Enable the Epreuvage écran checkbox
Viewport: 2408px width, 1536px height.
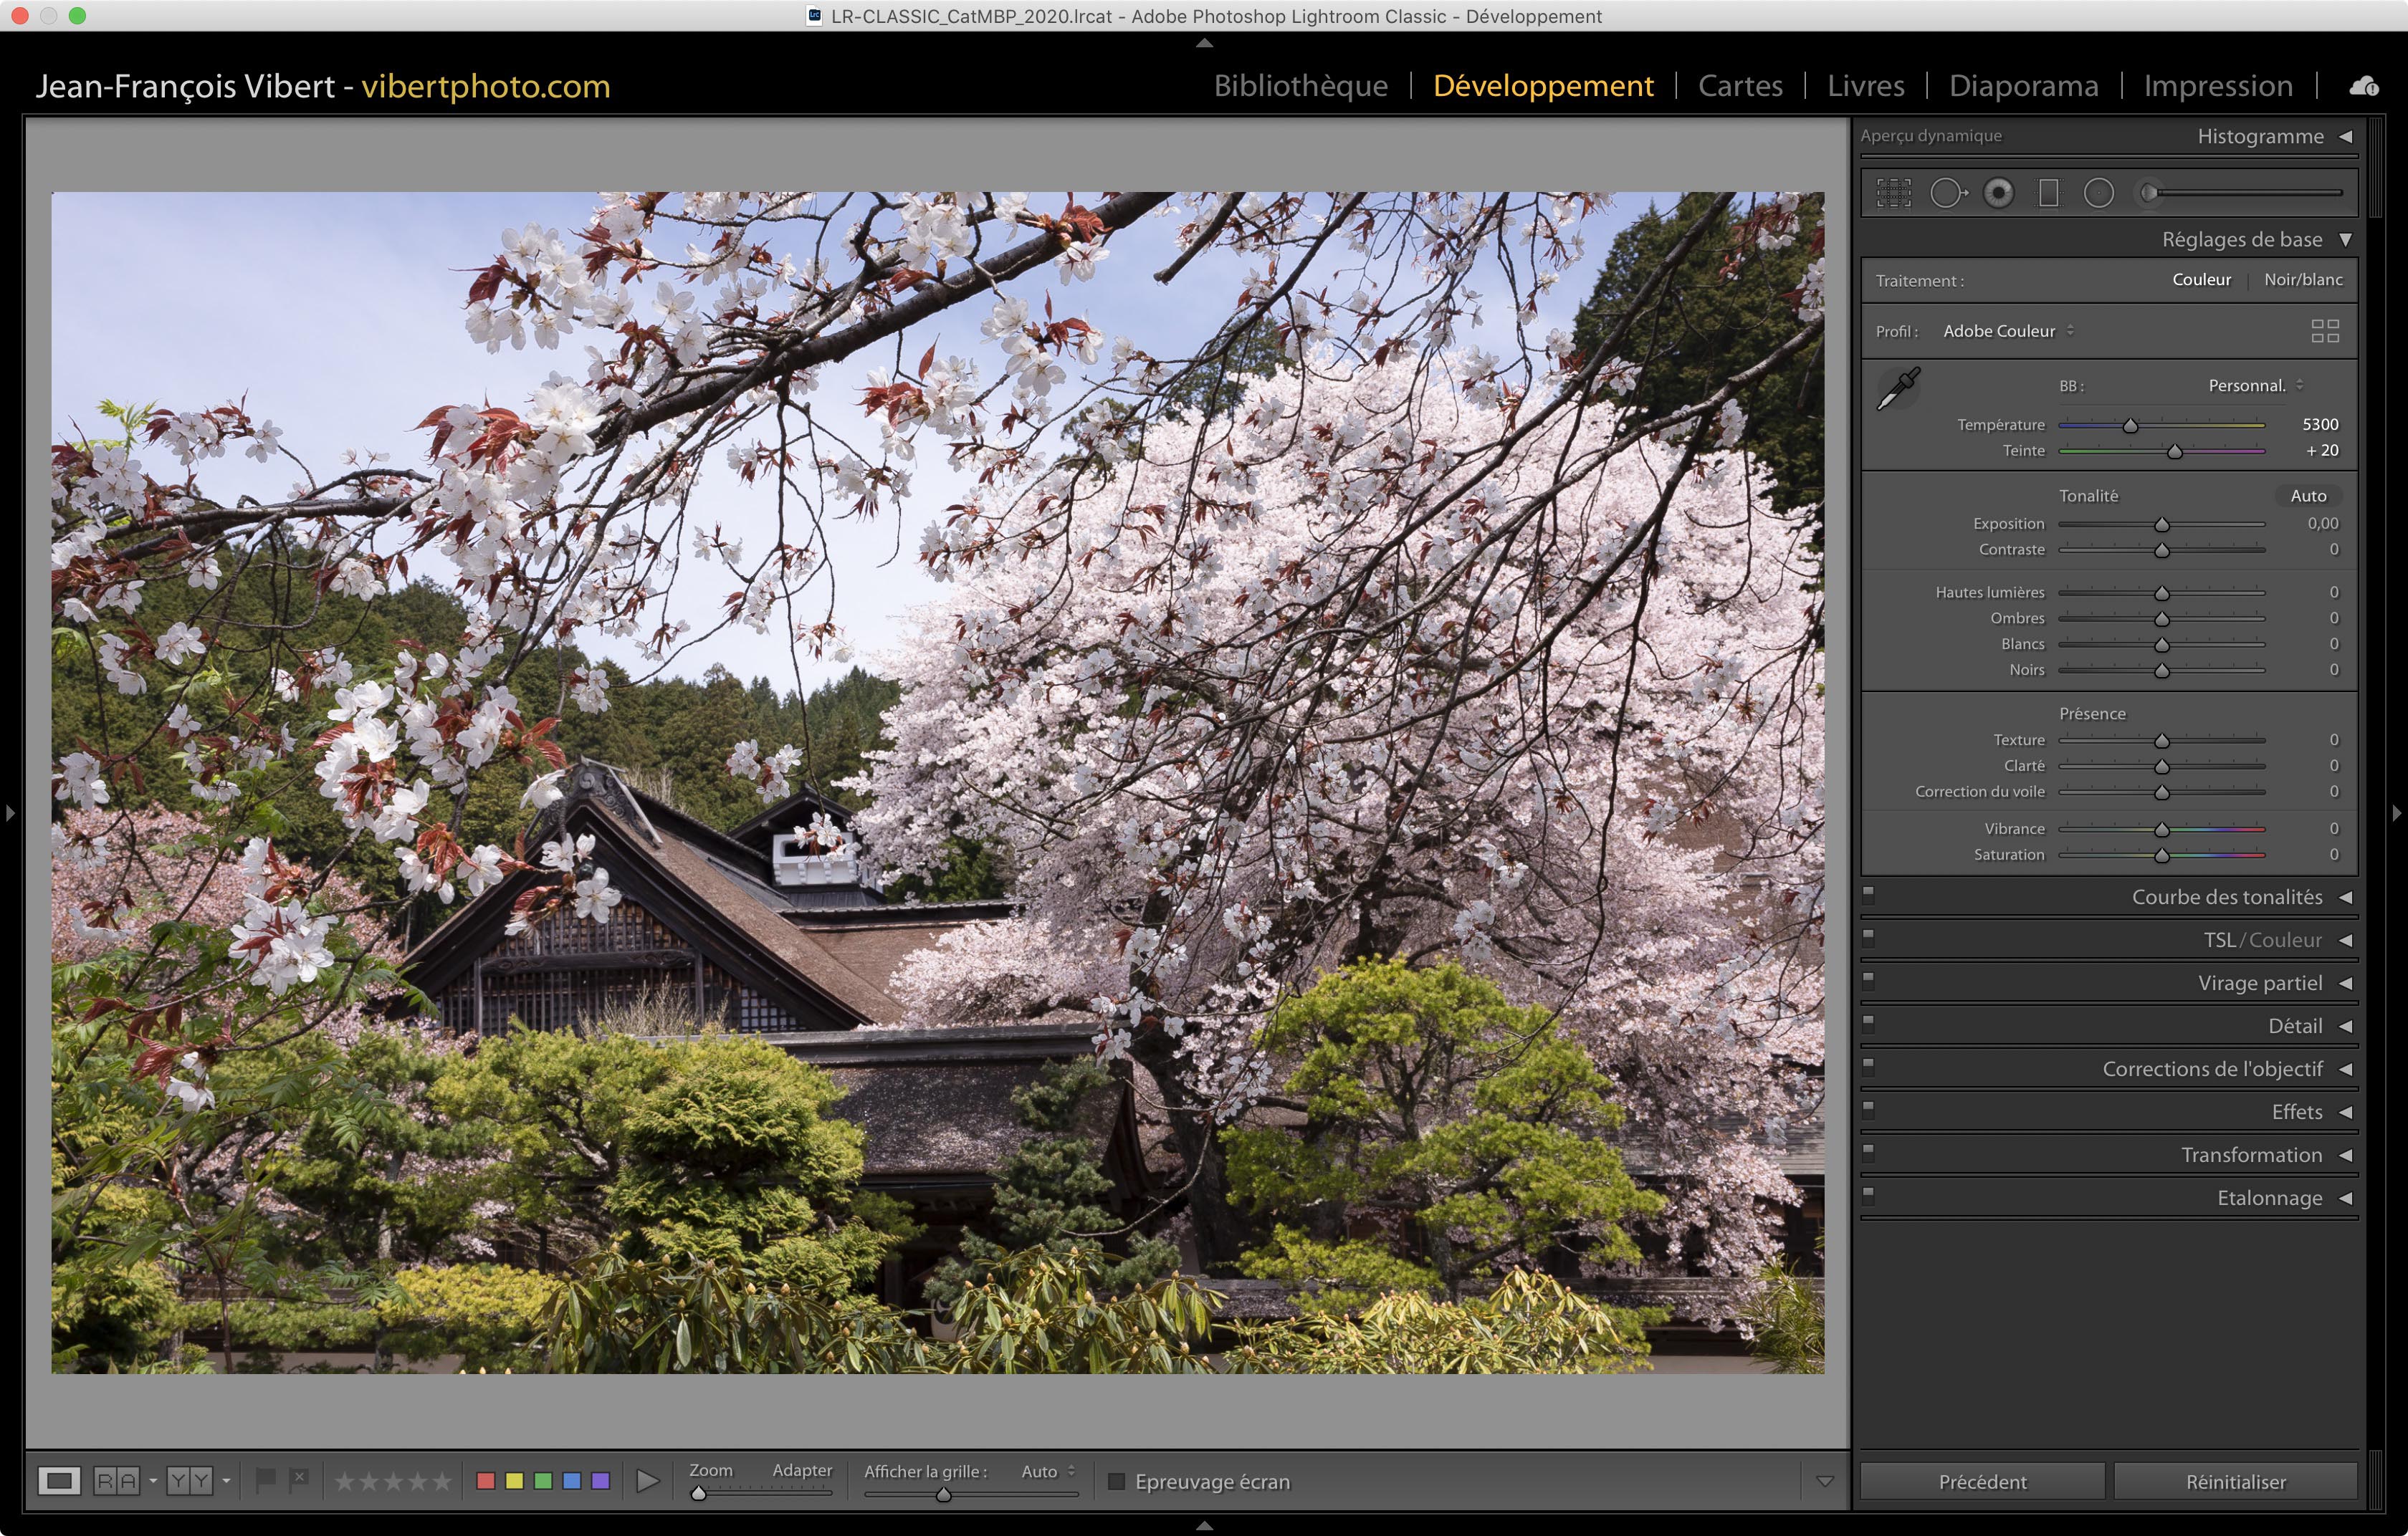tap(1116, 1481)
